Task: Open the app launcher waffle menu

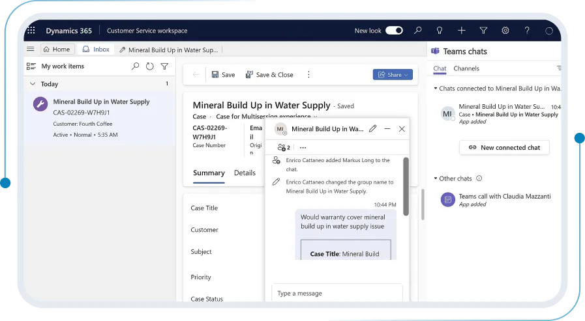Action: pyautogui.click(x=31, y=31)
